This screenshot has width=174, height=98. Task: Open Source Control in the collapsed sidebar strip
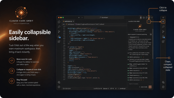point(163,32)
